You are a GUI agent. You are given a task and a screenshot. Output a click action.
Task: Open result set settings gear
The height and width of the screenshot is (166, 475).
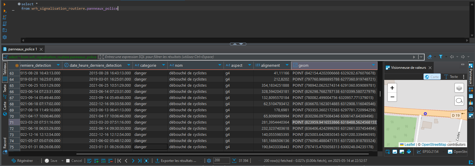point(209,161)
